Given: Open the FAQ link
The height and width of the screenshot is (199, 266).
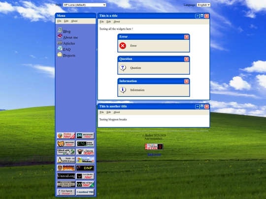Looking at the screenshot, I should pyautogui.click(x=66, y=50).
